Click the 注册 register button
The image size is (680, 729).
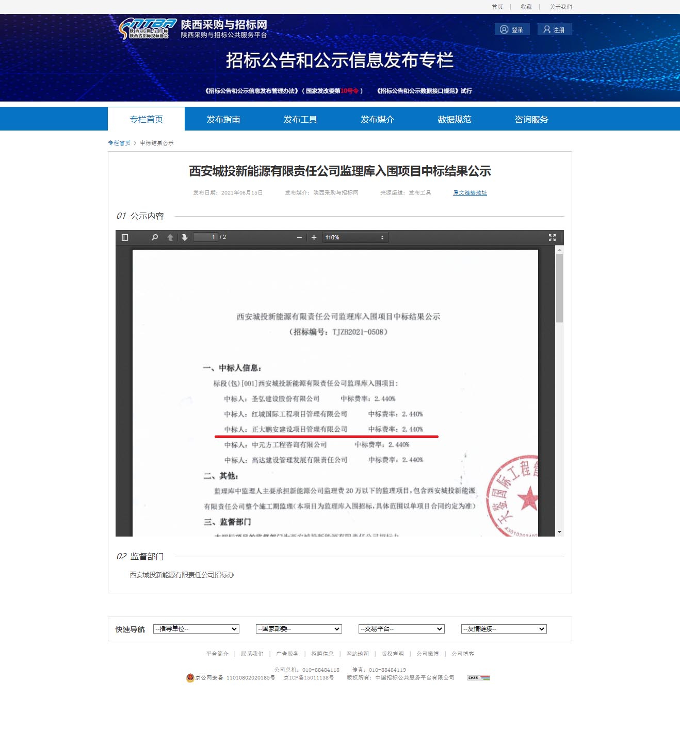coord(554,29)
